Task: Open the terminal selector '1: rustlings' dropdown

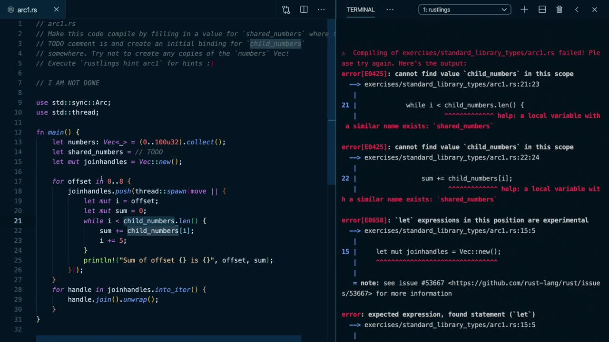Action: (464, 9)
